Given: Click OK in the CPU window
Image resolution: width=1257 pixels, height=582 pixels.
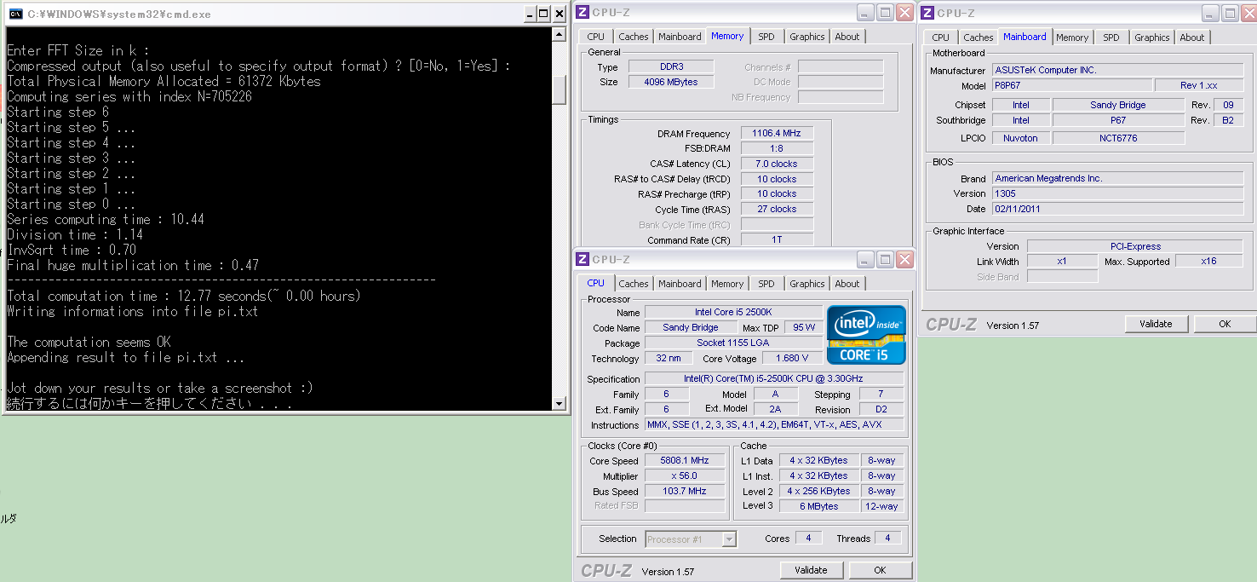Looking at the screenshot, I should pyautogui.click(x=880, y=570).
